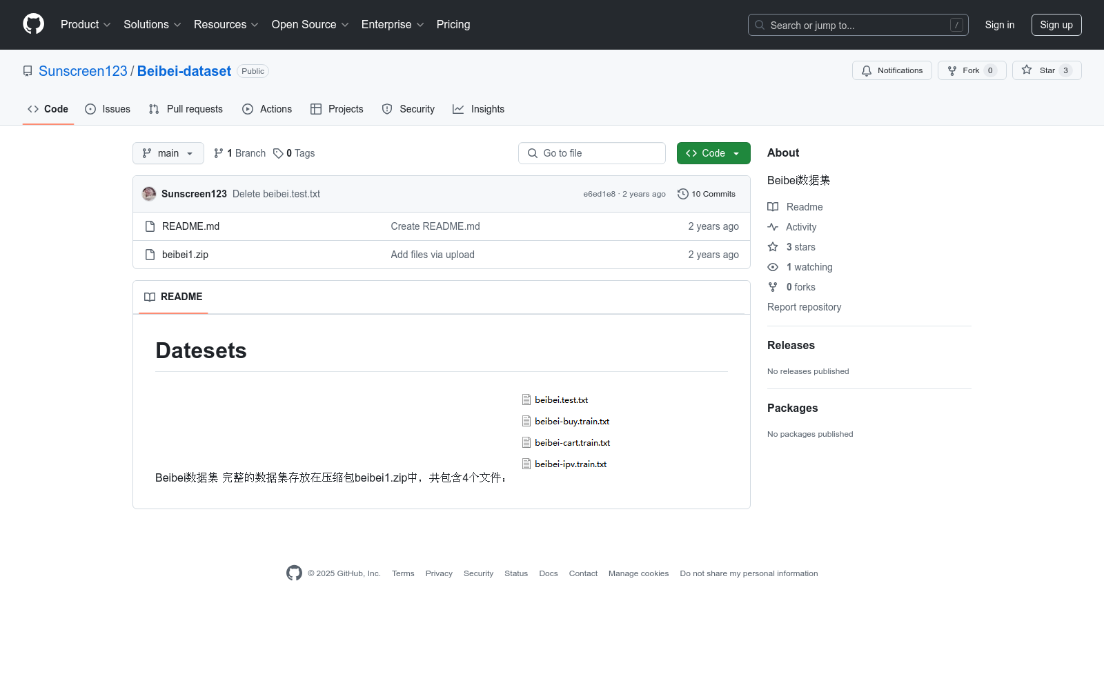1104x690 pixels.
Task: Open the main branch selector dropdown
Action: pos(168,153)
